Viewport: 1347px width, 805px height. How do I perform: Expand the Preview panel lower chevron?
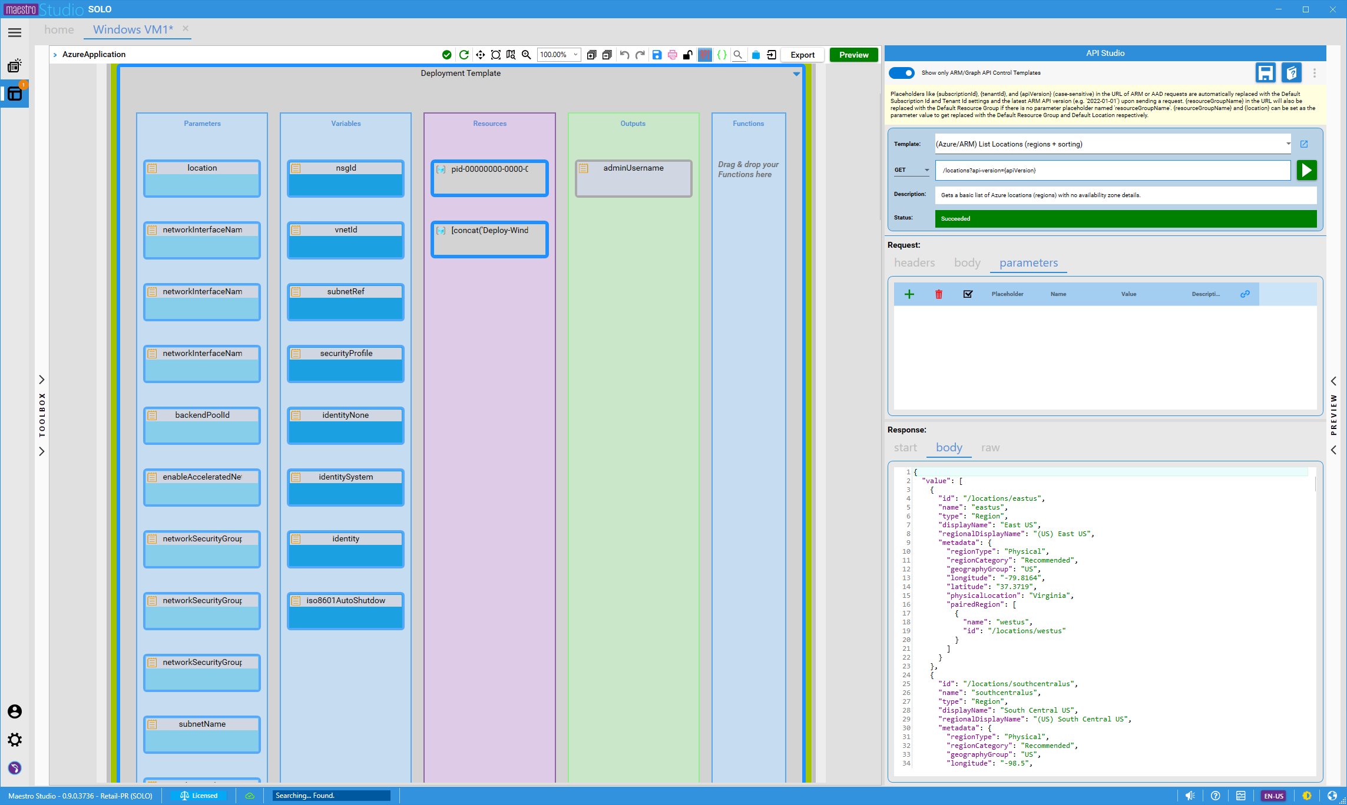(x=1333, y=450)
